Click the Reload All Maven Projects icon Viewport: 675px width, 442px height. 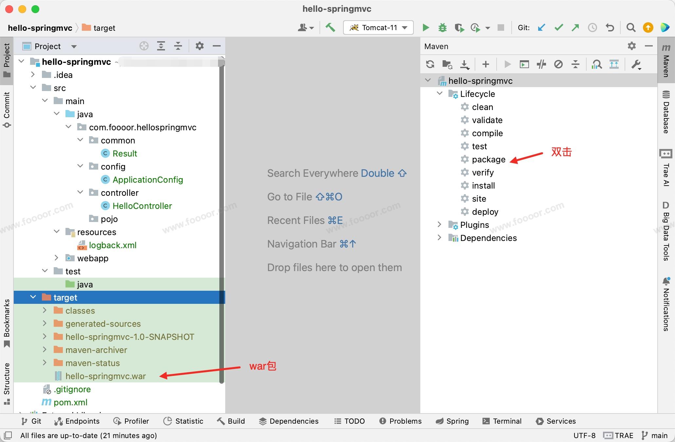(430, 64)
